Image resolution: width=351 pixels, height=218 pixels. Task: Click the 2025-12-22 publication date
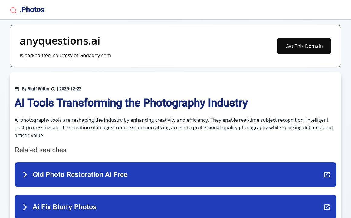coord(70,89)
